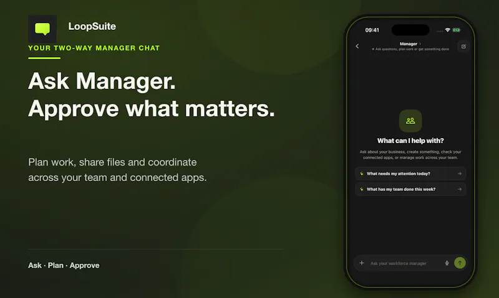Tap the 09:41 clock on the phone
This screenshot has width=499, height=298.
pyautogui.click(x=372, y=30)
